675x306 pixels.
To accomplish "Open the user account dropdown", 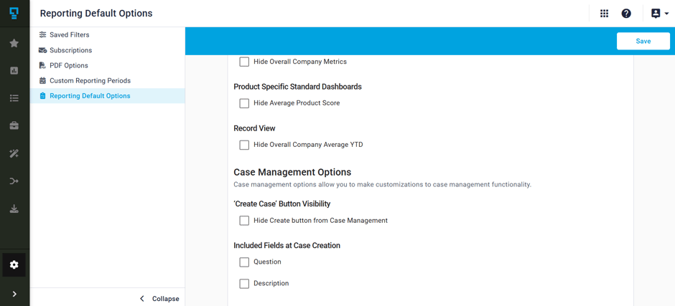I will pyautogui.click(x=659, y=14).
